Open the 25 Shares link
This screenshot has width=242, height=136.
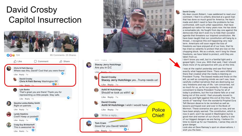[71, 55]
